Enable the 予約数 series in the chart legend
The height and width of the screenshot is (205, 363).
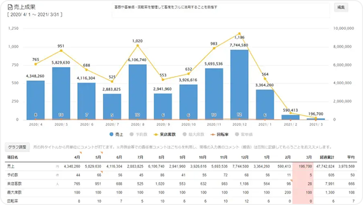[x=138, y=134]
